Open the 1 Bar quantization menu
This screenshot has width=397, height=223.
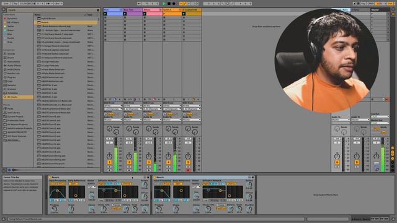tap(58, 4)
